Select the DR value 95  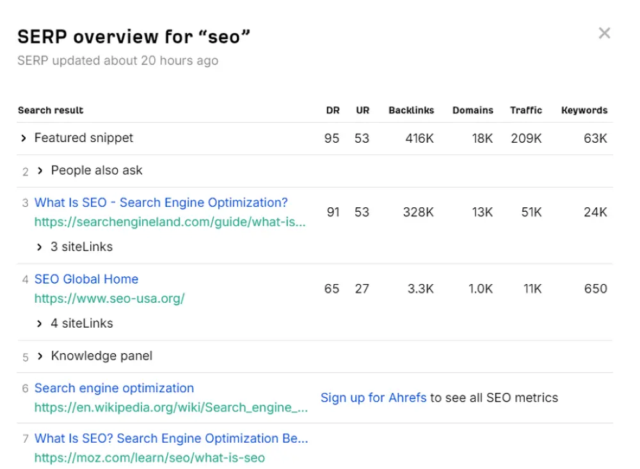coord(332,138)
